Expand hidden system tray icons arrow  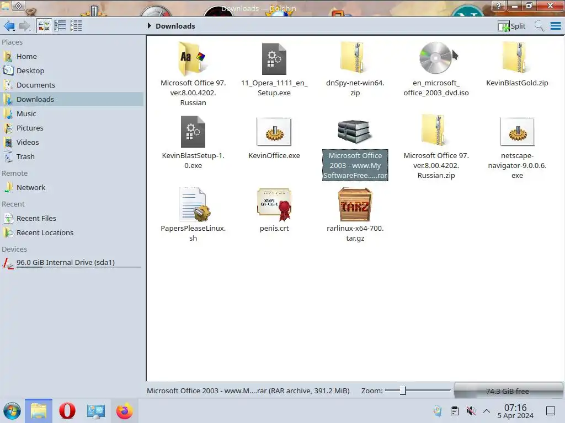point(487,411)
